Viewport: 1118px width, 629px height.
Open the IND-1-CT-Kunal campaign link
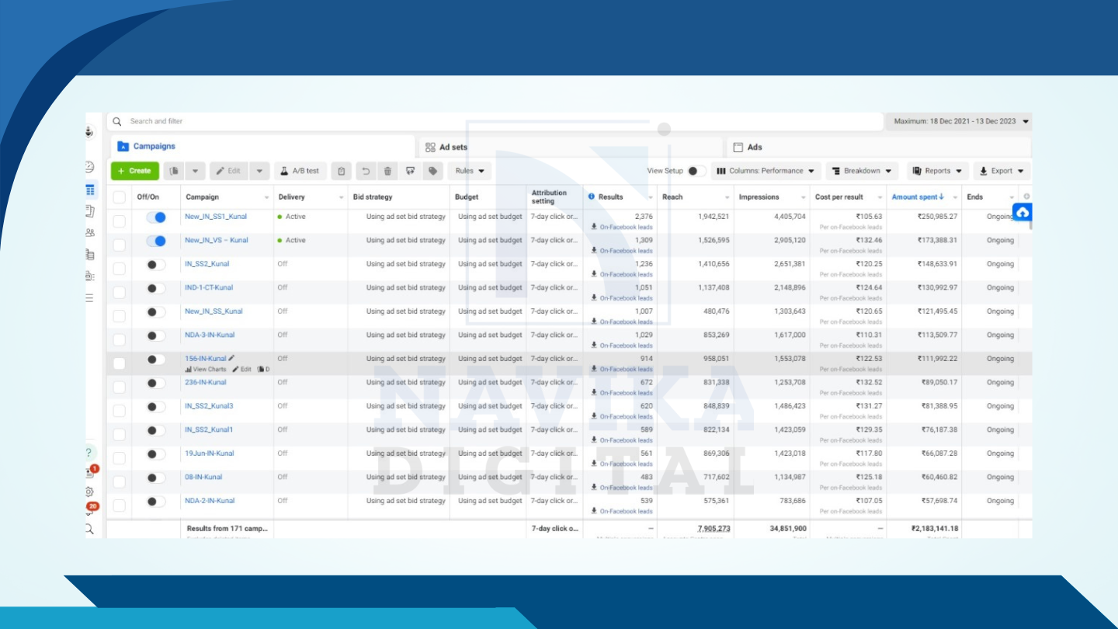point(209,287)
